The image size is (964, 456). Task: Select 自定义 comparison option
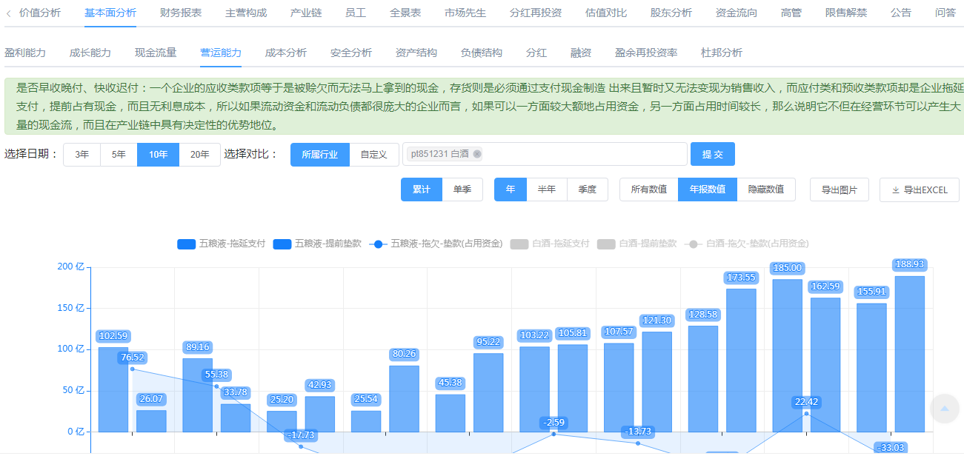374,155
